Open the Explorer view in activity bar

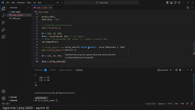[3, 9]
